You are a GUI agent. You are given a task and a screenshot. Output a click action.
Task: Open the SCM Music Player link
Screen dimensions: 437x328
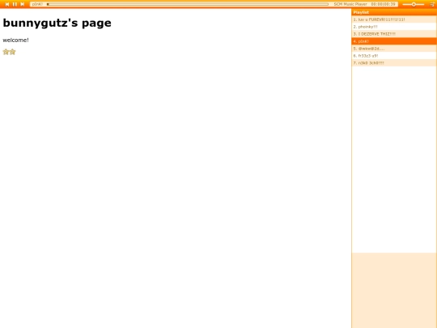(x=350, y=4)
